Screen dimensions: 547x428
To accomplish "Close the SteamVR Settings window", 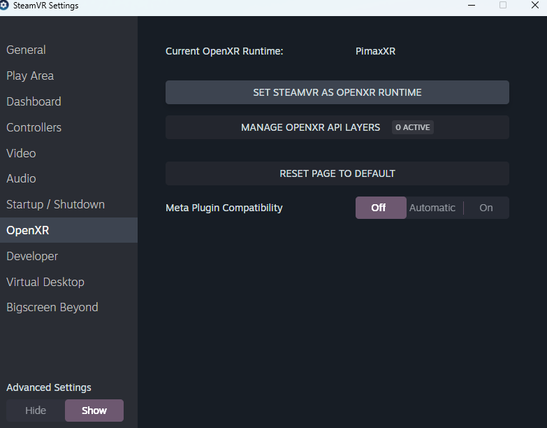I will pyautogui.click(x=535, y=5).
